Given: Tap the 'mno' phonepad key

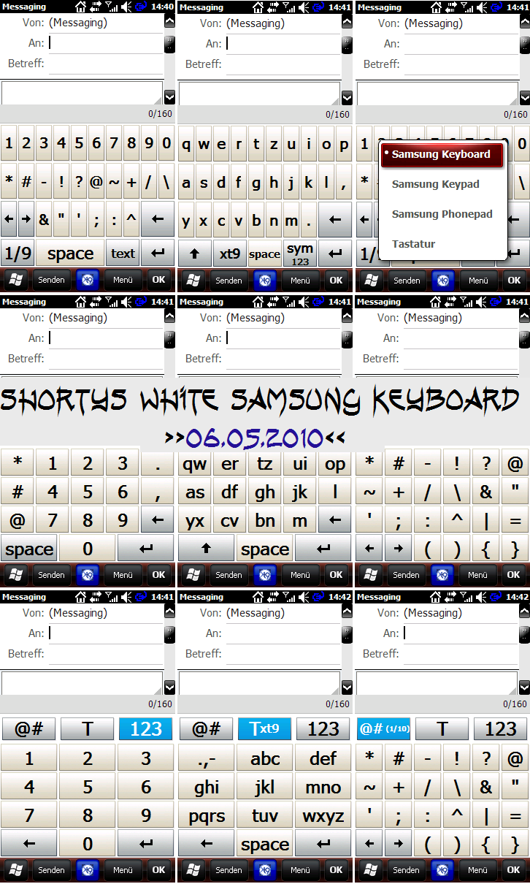Looking at the screenshot, I should [x=323, y=787].
